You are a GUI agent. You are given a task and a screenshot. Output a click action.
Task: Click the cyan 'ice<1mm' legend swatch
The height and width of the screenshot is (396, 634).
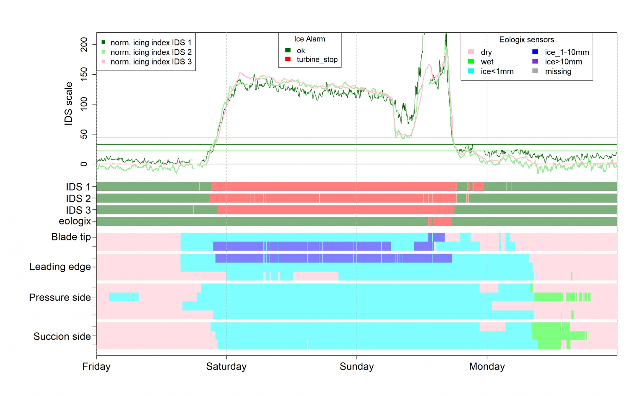[x=471, y=71]
